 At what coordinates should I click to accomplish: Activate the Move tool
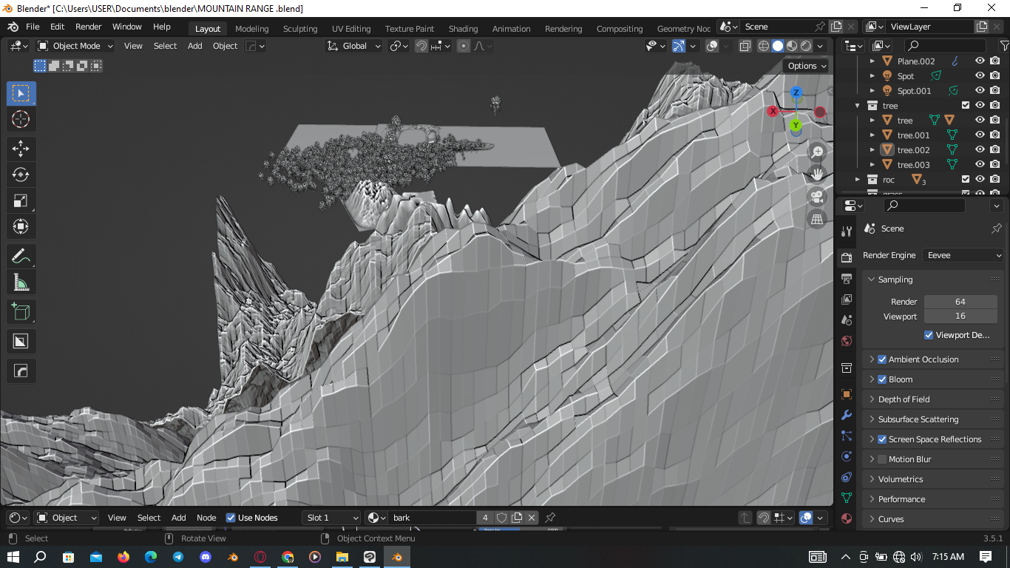coord(21,147)
